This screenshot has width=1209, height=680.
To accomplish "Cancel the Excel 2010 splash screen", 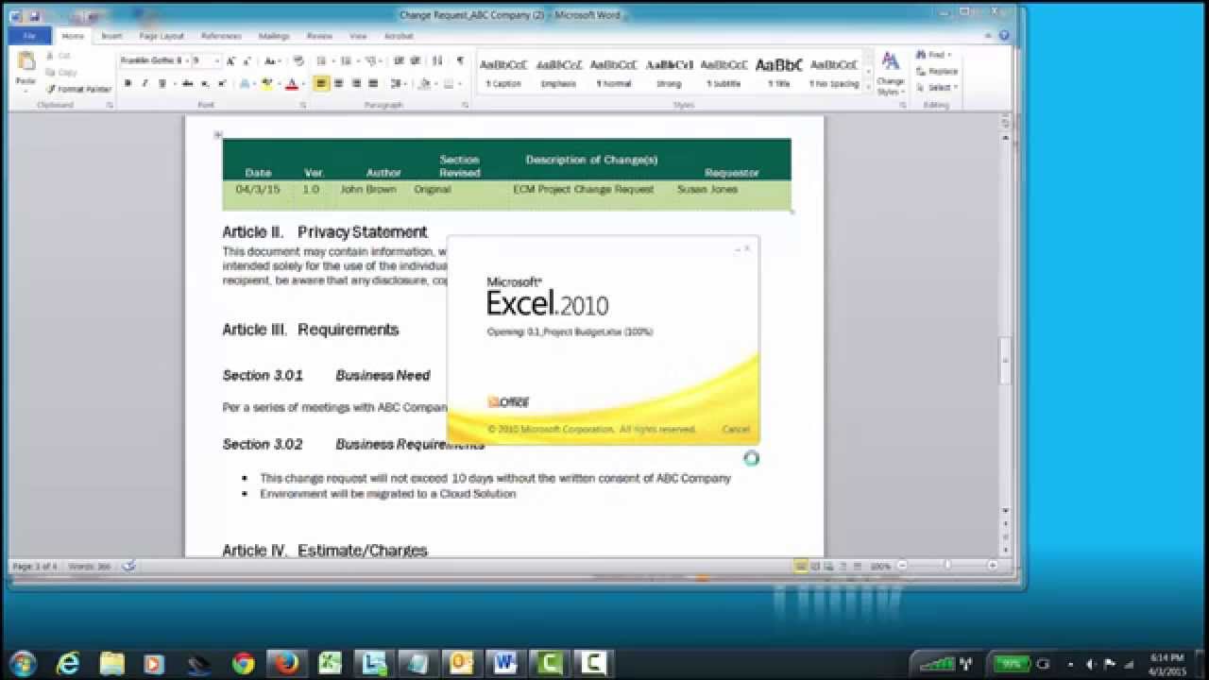I will tap(736, 430).
